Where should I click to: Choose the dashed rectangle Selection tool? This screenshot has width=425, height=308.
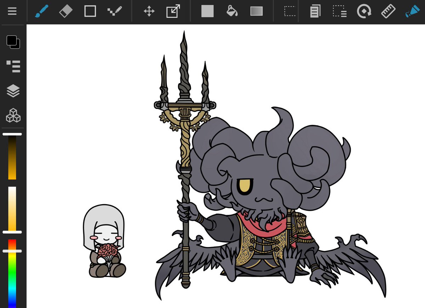(290, 11)
